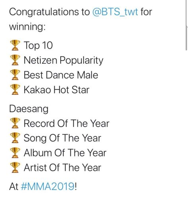Open the #MMA2019 hashtag link

coord(48,186)
